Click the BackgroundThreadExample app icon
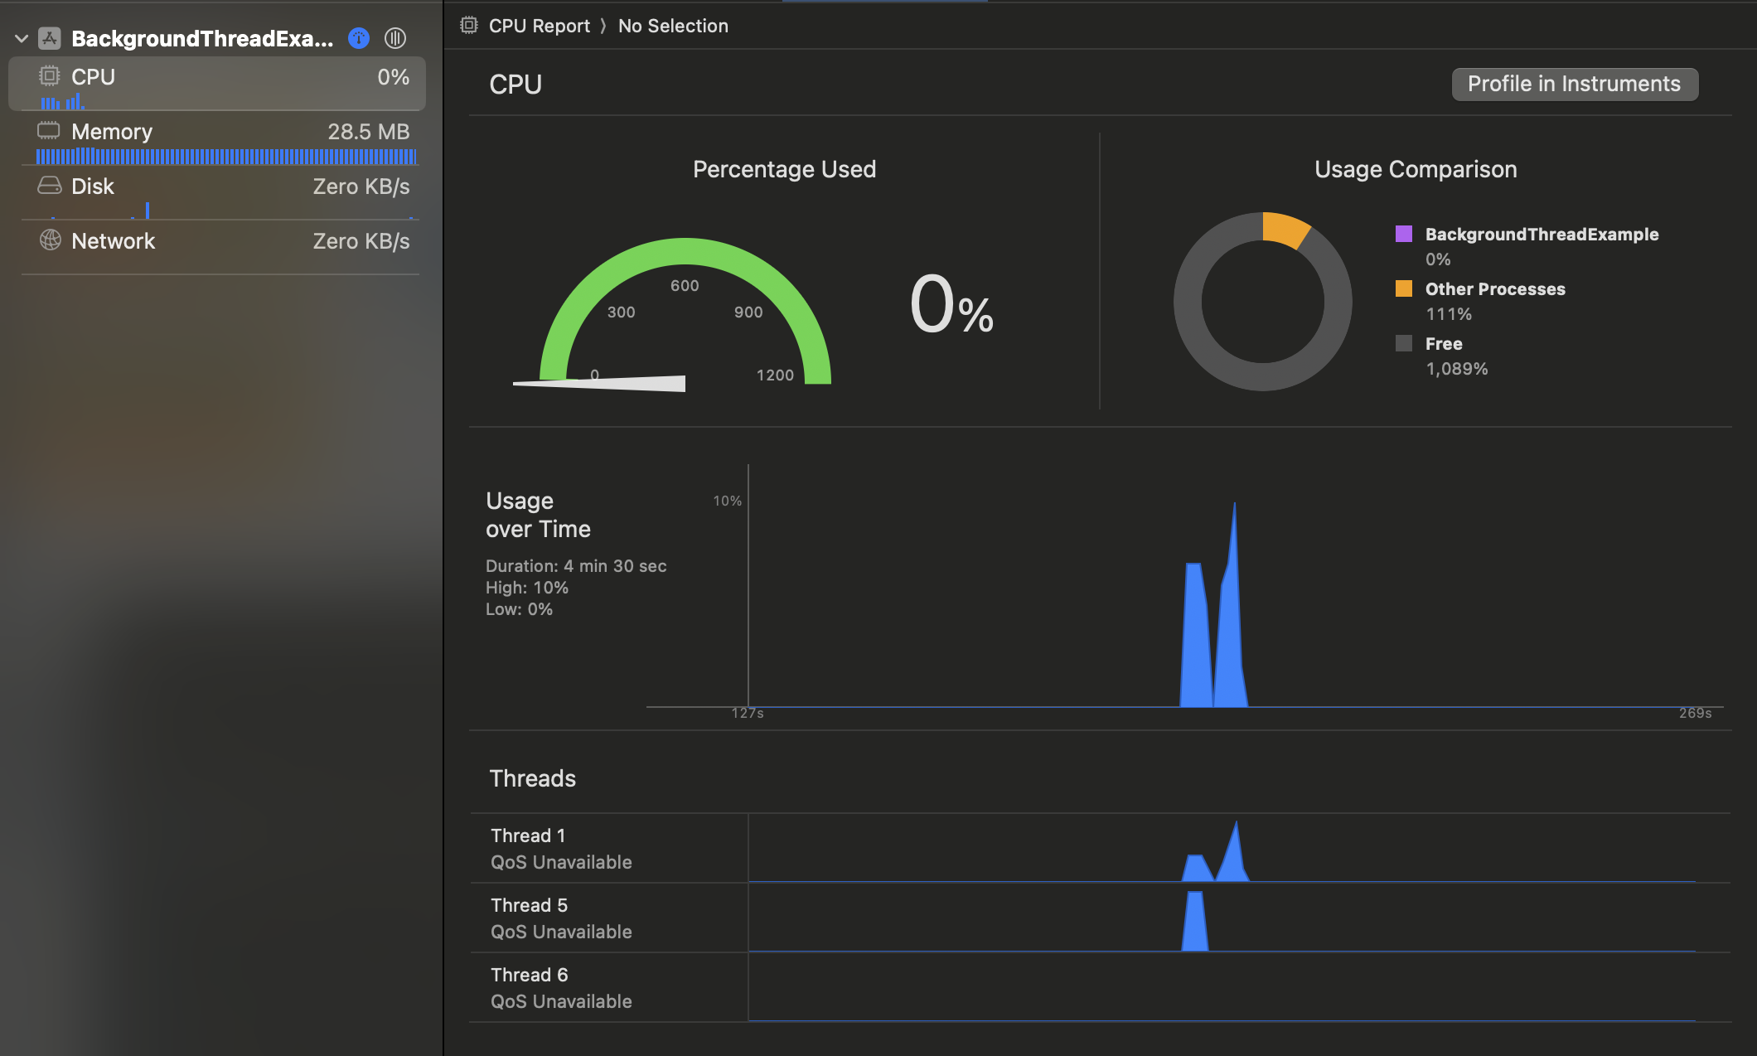The image size is (1757, 1056). click(50, 38)
